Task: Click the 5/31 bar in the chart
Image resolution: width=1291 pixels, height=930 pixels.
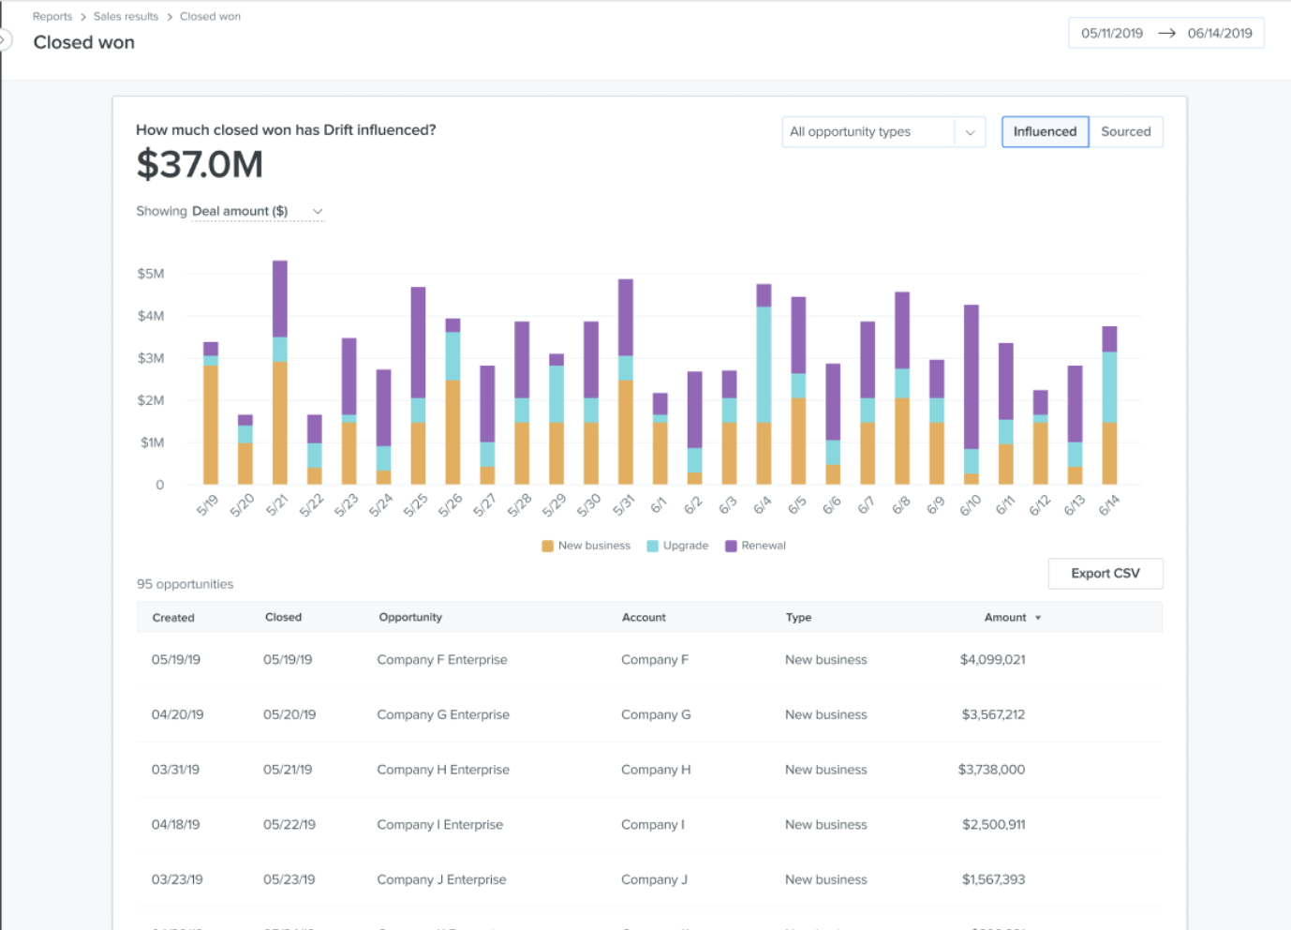Action: 626,382
